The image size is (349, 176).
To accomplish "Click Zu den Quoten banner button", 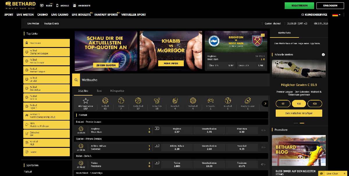I will 106,65.
